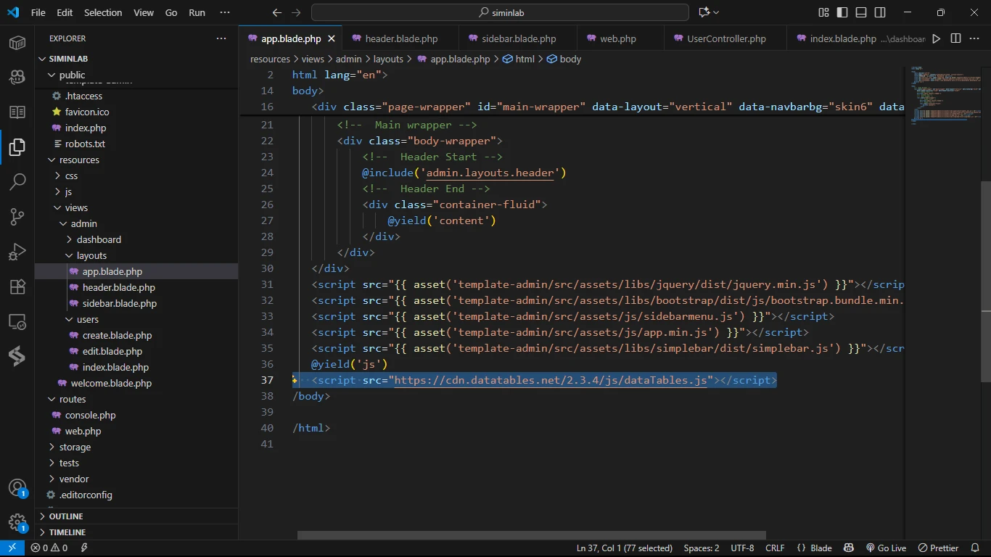Open the Selection menu
The width and height of the screenshot is (991, 557).
point(103,12)
